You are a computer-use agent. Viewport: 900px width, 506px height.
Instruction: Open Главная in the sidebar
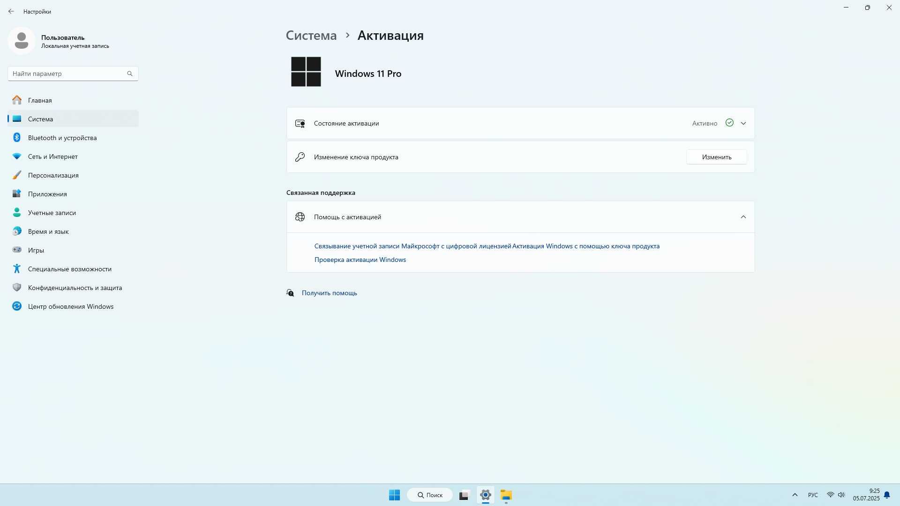click(x=73, y=100)
